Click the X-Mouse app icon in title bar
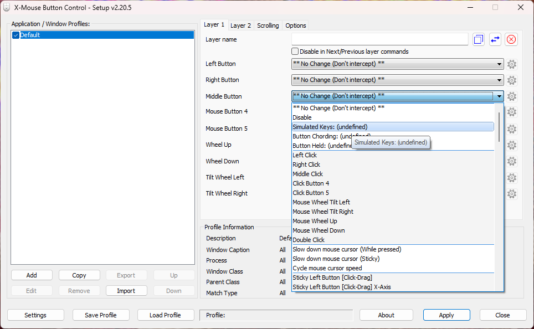534x329 pixels. [x=7, y=8]
